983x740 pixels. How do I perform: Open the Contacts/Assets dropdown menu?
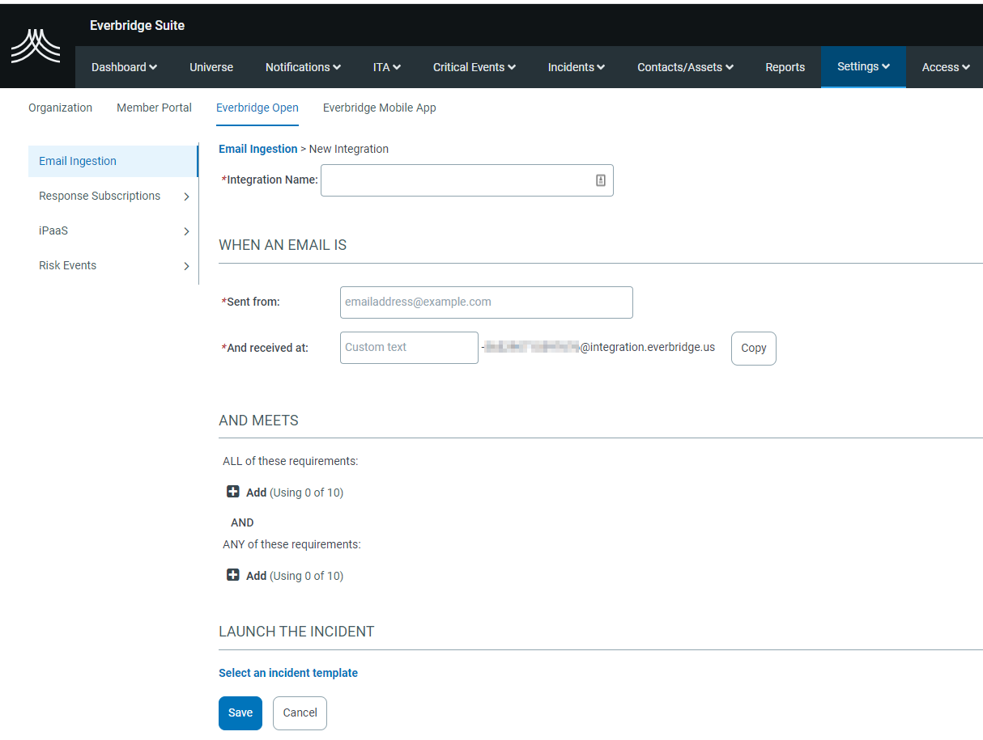[685, 67]
